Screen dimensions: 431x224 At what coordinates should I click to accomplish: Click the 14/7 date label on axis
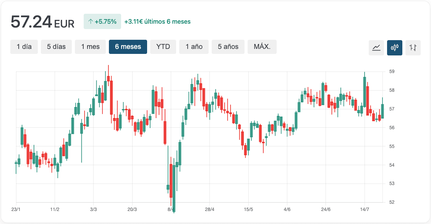click(x=365, y=209)
